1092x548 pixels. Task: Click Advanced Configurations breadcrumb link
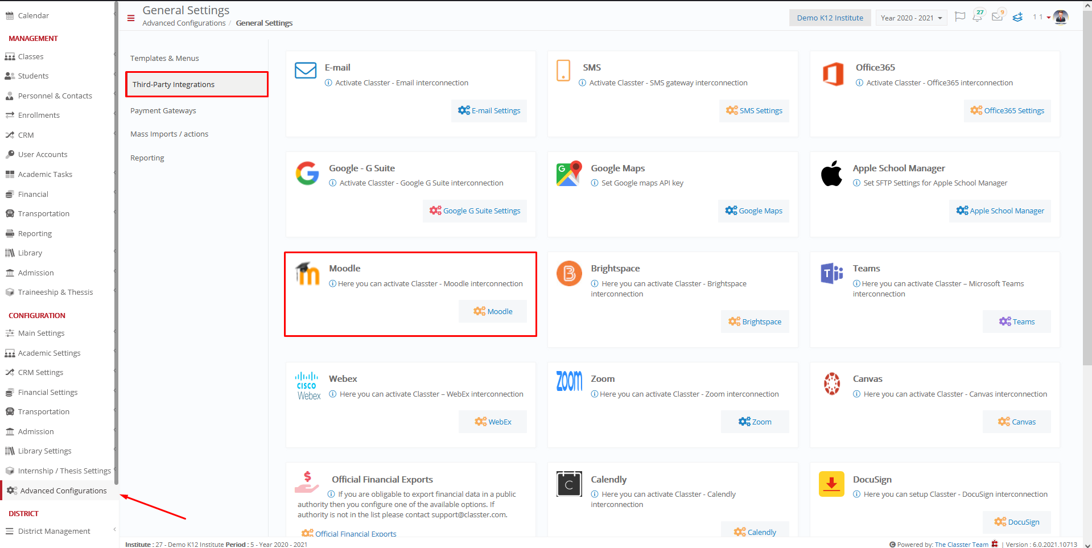tap(184, 23)
